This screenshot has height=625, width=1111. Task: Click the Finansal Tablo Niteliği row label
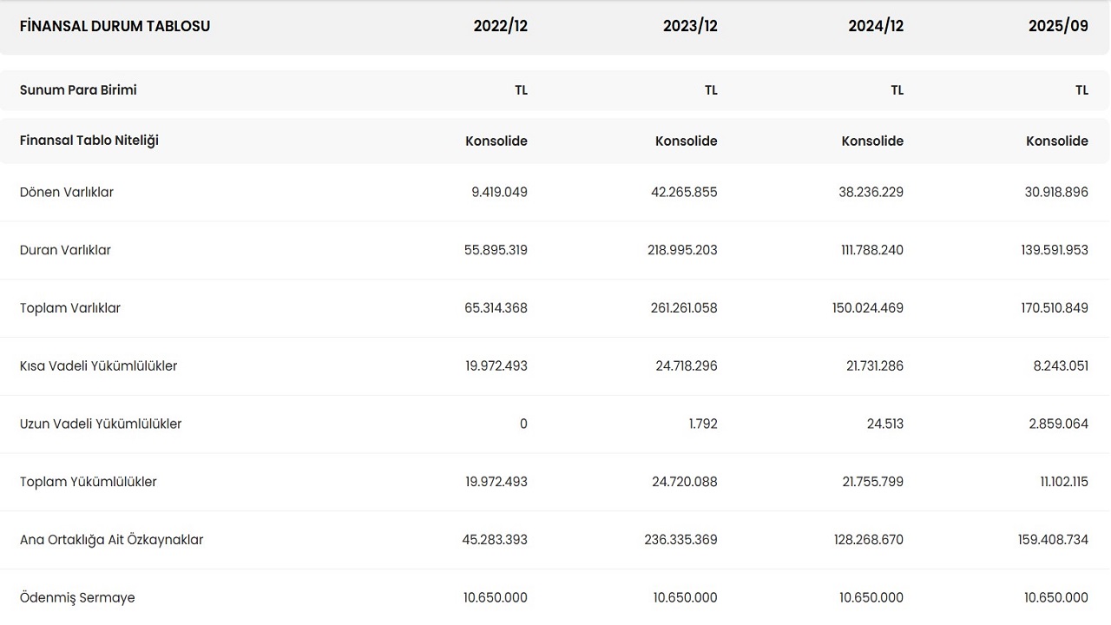(x=89, y=141)
